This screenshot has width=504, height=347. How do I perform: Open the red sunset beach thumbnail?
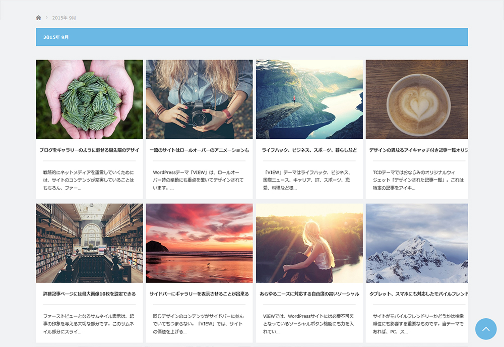[x=199, y=243]
